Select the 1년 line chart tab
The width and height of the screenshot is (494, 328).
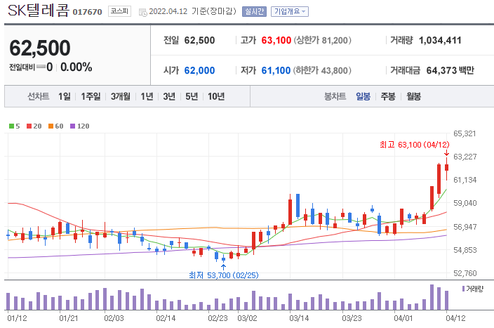coord(147,96)
